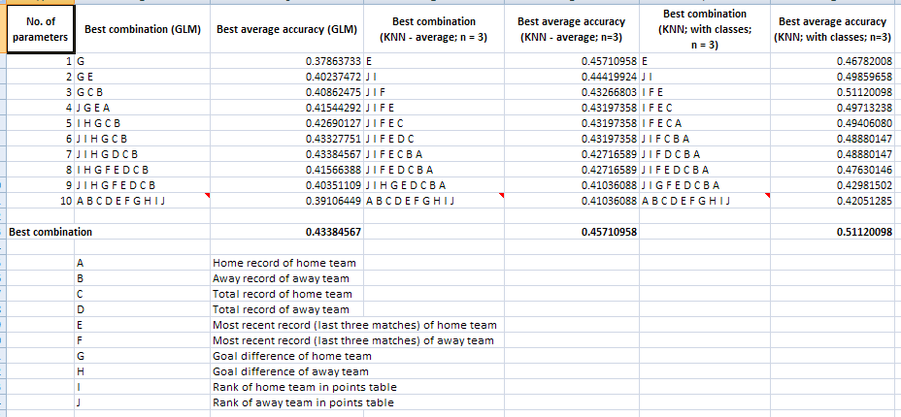Click legend letter 'H' cell
This screenshot has width=901, height=417.
143,371
